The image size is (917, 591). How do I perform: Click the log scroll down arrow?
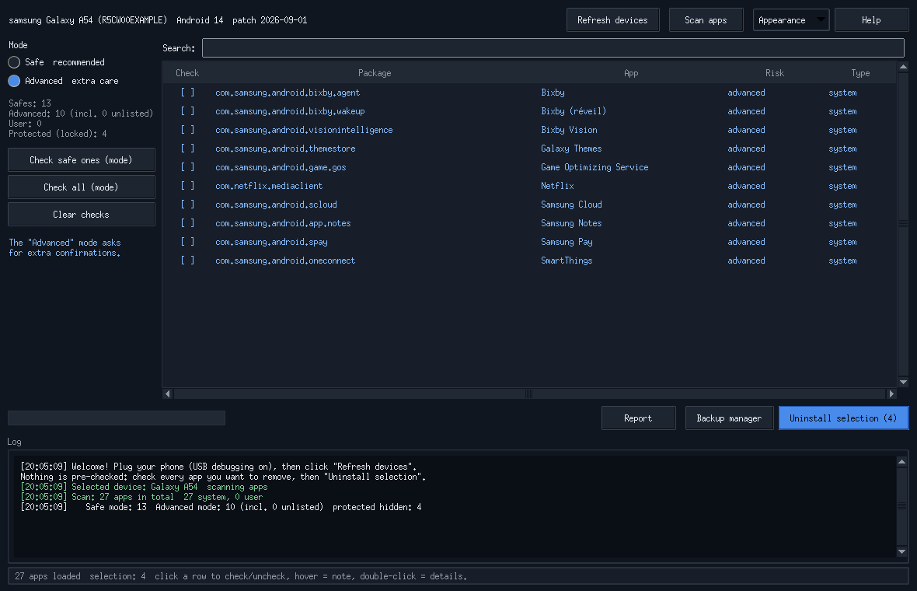pos(901,552)
